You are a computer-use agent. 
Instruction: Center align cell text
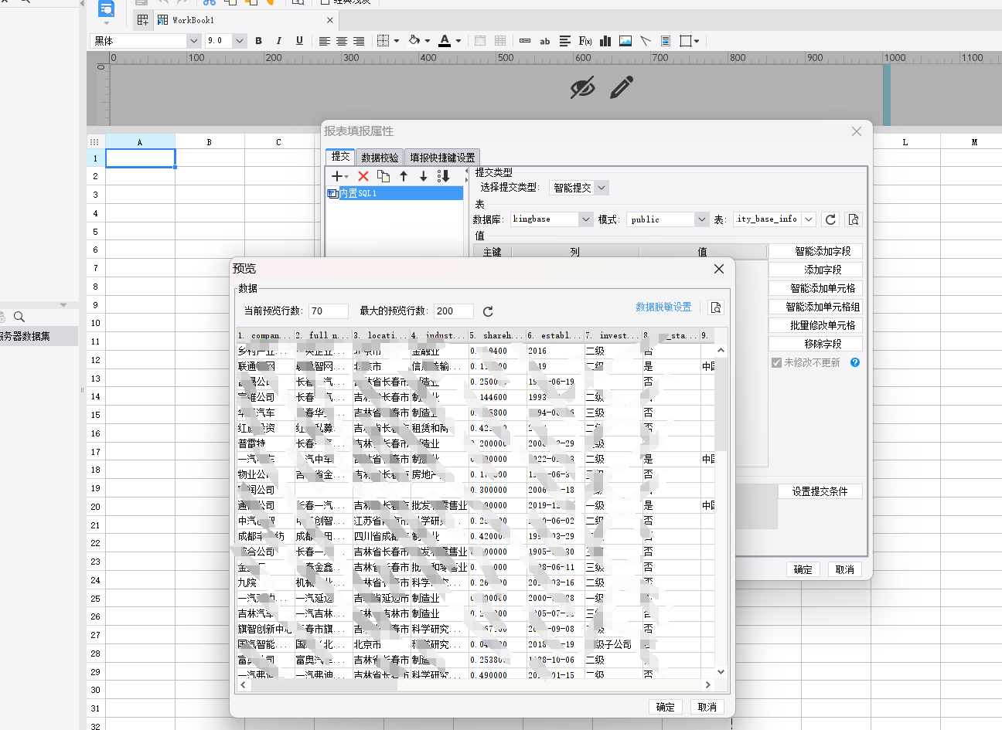click(x=341, y=41)
